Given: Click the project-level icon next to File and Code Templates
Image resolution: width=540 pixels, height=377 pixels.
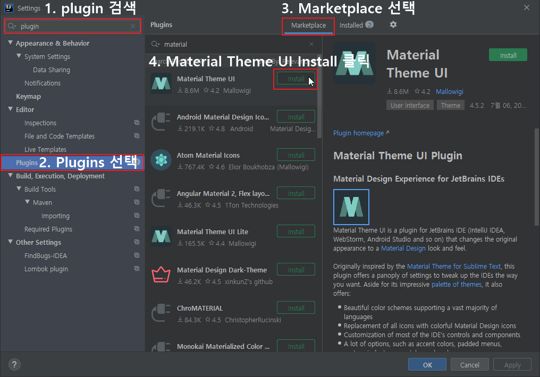Looking at the screenshot, I should click(137, 136).
